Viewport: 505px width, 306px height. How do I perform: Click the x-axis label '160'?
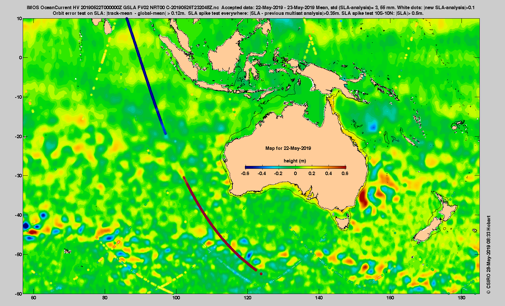390,298
